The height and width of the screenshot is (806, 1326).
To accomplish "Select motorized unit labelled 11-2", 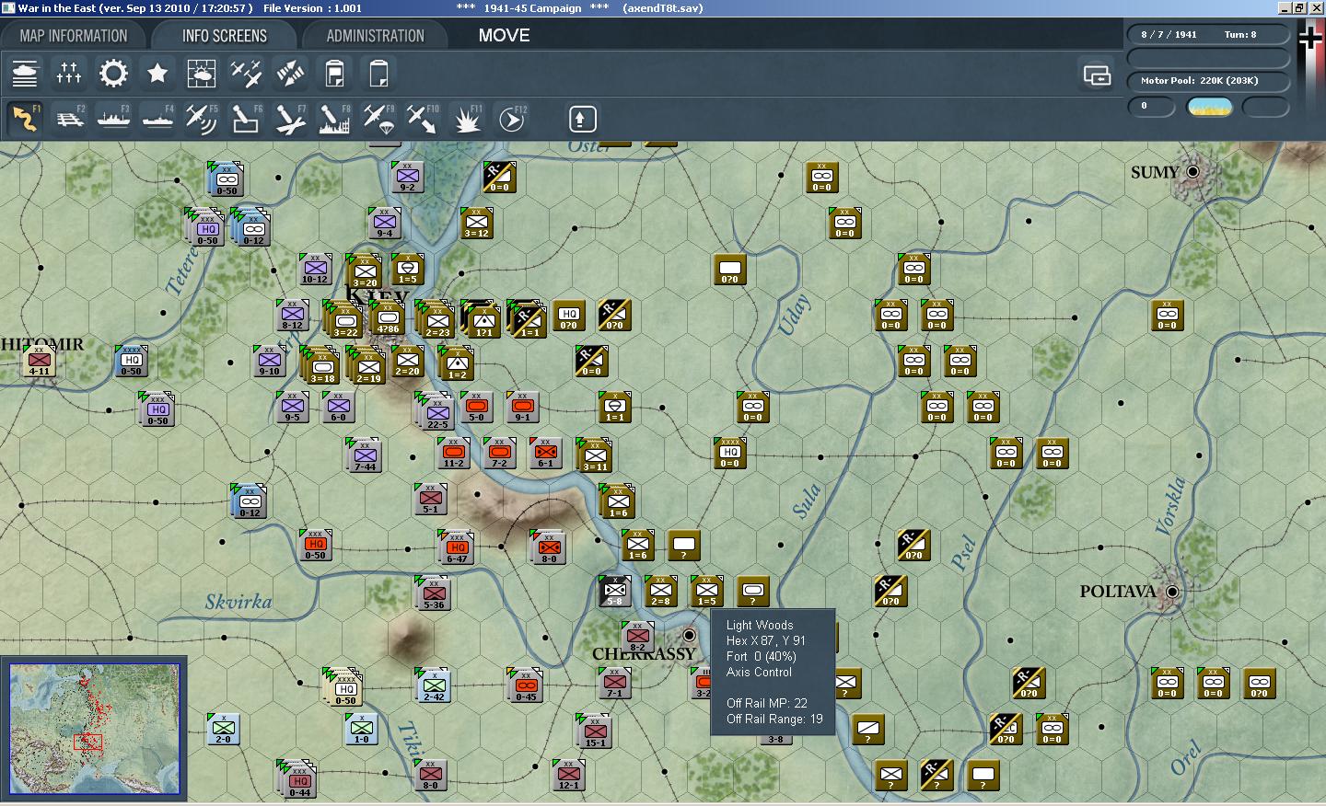I will (x=454, y=454).
